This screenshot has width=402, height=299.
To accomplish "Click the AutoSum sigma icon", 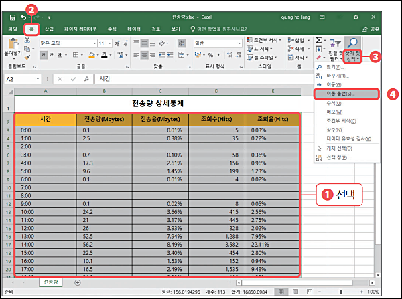I will (318, 40).
